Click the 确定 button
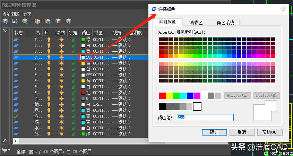The height and width of the screenshot is (156, 293). pos(214,132)
